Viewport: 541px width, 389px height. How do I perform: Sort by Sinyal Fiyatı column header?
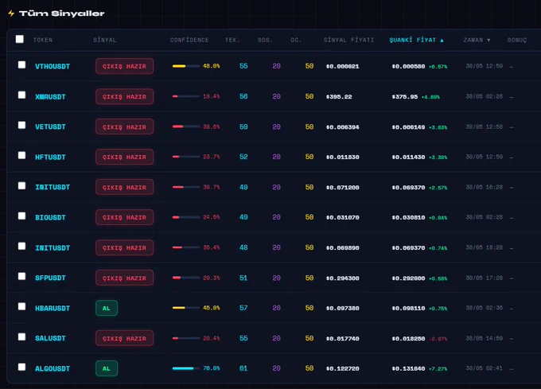click(x=348, y=40)
